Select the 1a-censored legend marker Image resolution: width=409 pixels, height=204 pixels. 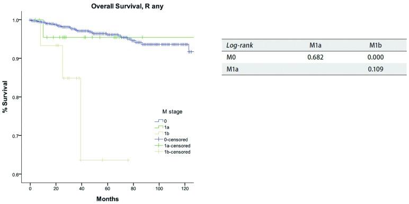(158, 145)
